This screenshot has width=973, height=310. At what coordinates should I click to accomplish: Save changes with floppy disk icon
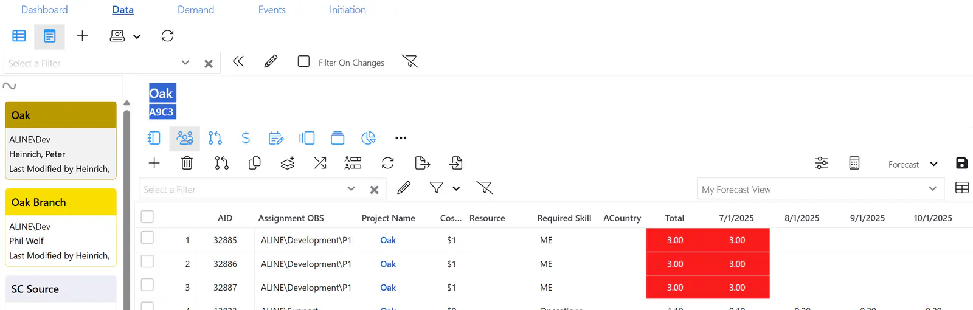(x=962, y=163)
